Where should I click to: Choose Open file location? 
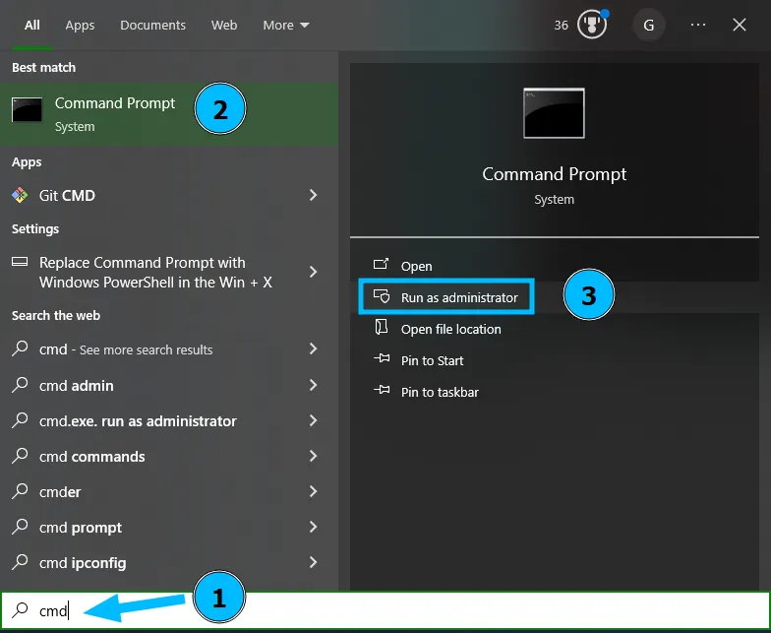[x=555, y=329]
